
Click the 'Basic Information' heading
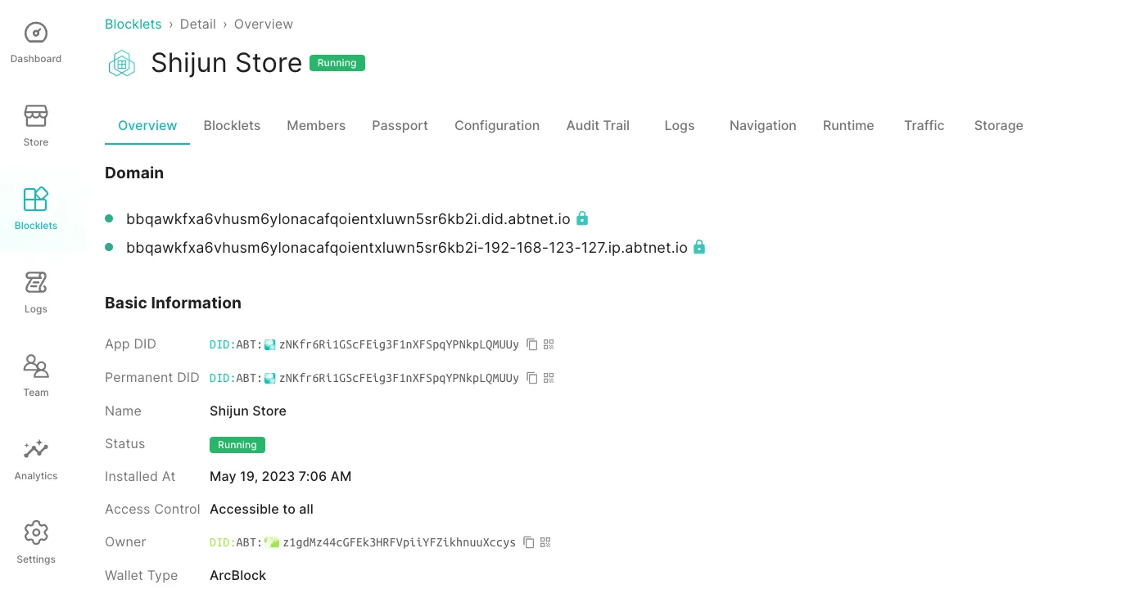(173, 303)
